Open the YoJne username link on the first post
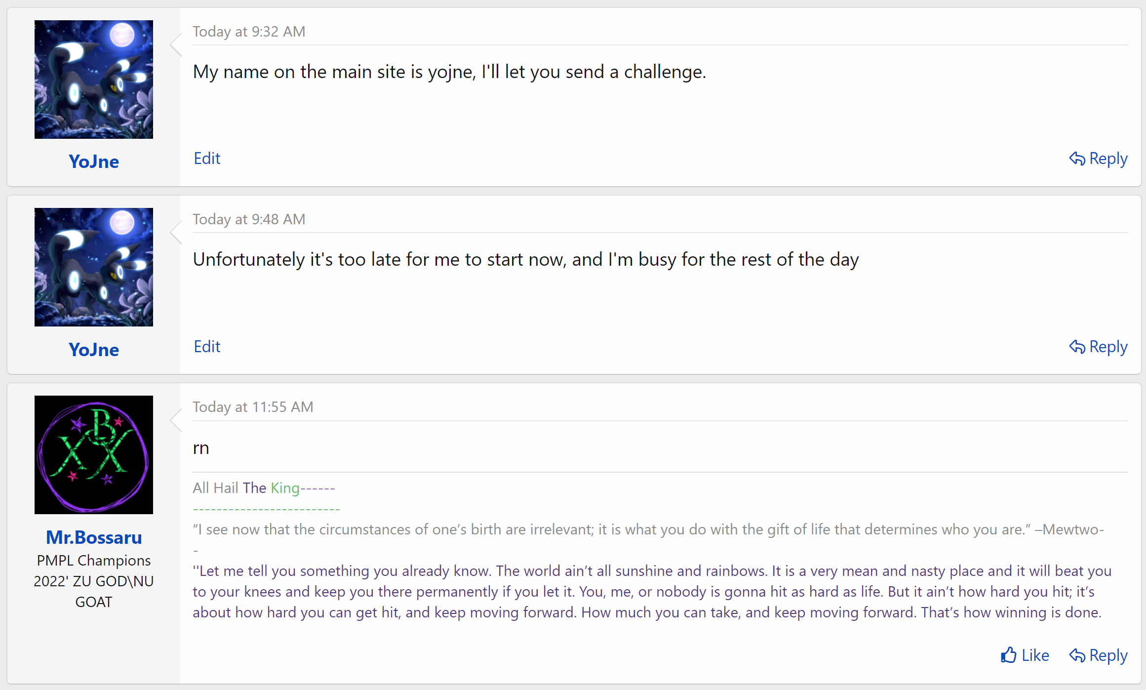1146x690 pixels. [94, 162]
